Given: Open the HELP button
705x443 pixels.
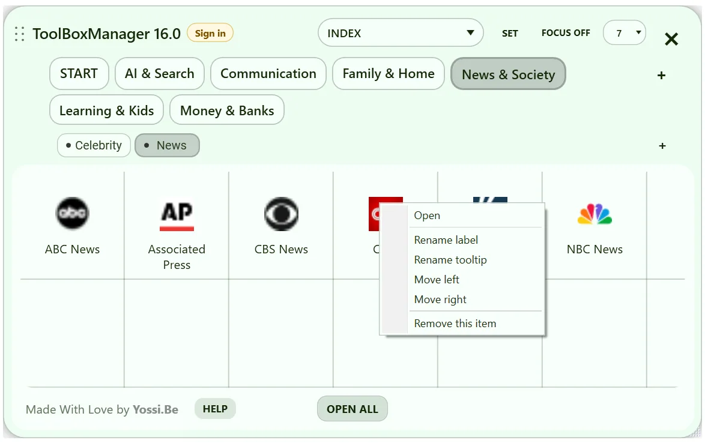Looking at the screenshot, I should [x=216, y=409].
